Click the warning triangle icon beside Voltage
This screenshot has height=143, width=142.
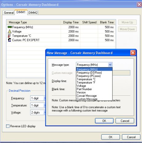click(x=10, y=32)
